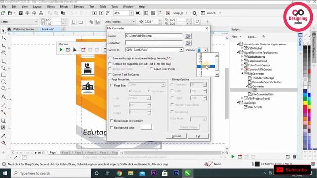Click Load... in Scripts docker

point(252,37)
